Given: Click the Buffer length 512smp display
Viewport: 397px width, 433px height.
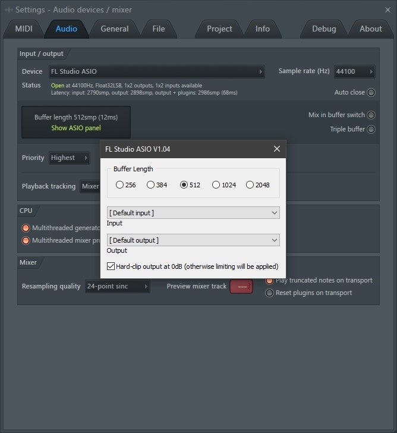Looking at the screenshot, I should (x=76, y=117).
